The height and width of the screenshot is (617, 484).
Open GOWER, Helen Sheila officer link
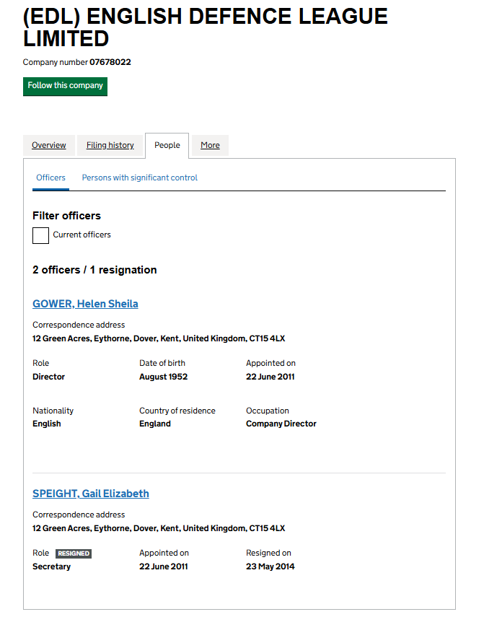pos(85,304)
